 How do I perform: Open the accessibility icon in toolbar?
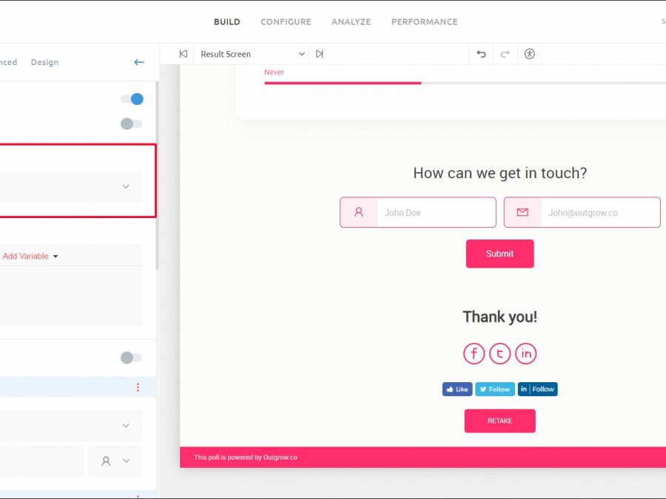coord(529,54)
